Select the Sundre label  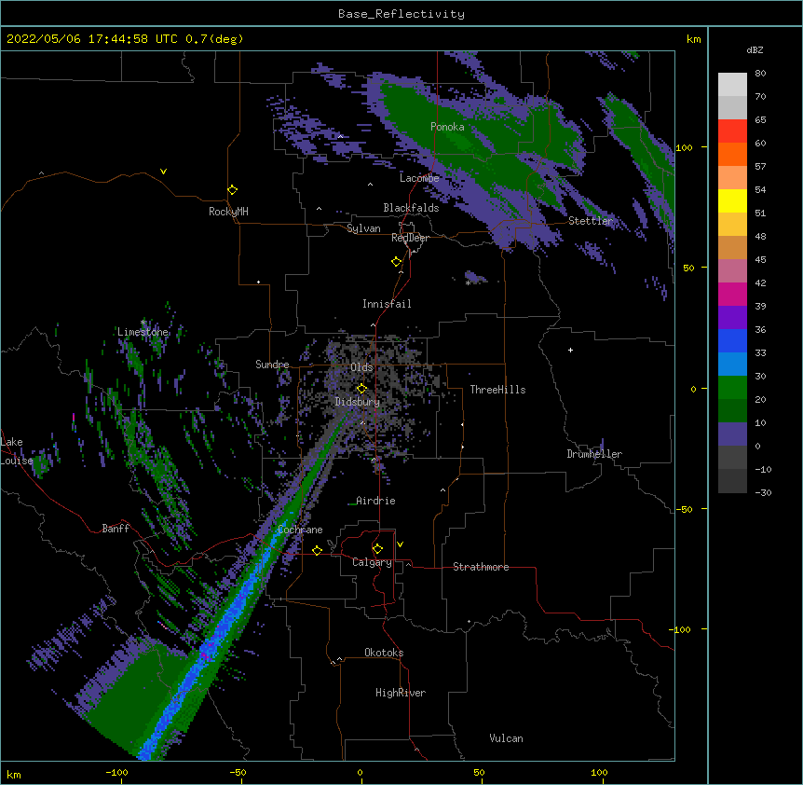click(272, 365)
